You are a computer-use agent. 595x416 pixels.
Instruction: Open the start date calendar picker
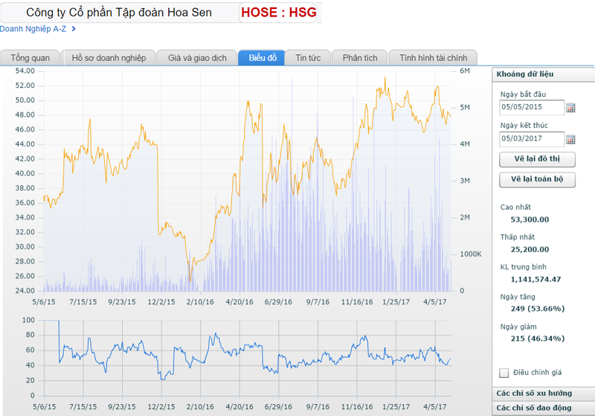[571, 108]
